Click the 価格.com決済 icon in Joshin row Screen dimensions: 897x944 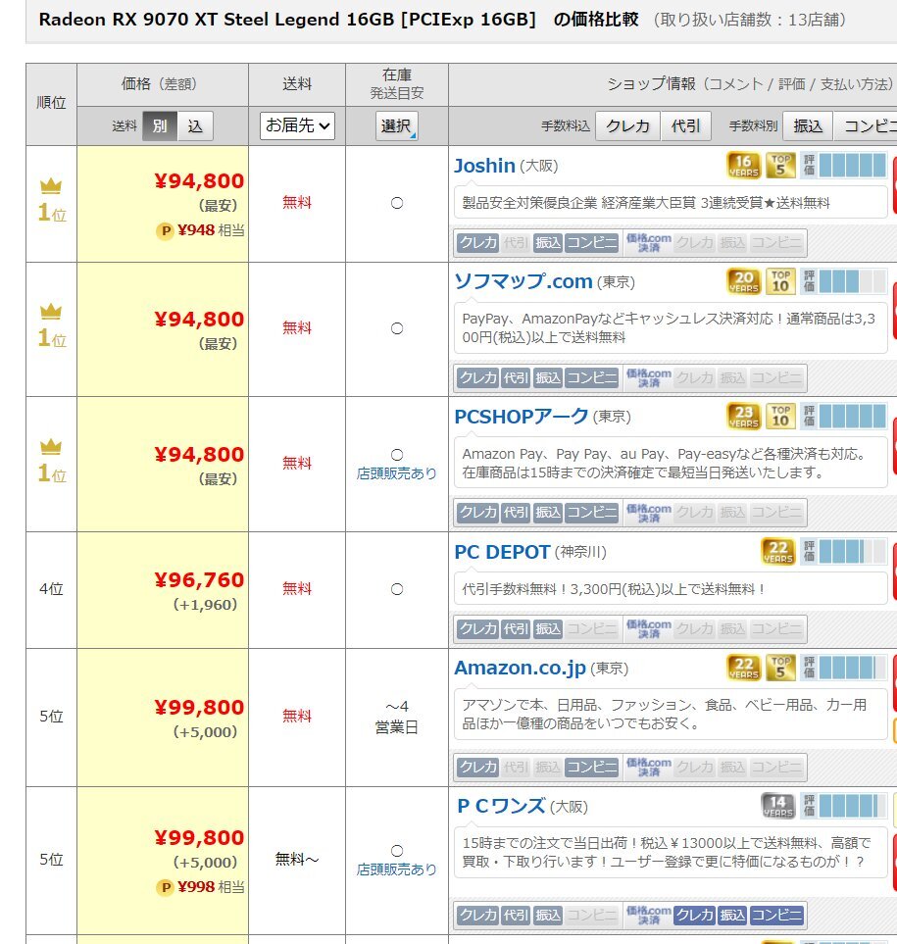tap(648, 243)
